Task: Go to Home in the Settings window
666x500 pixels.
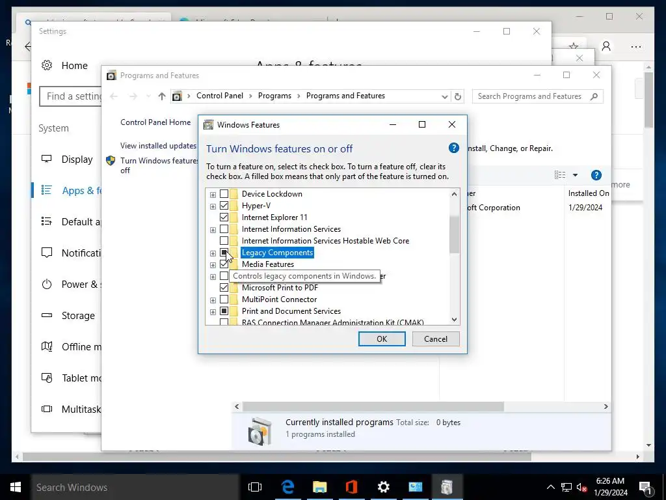Action: click(x=74, y=66)
